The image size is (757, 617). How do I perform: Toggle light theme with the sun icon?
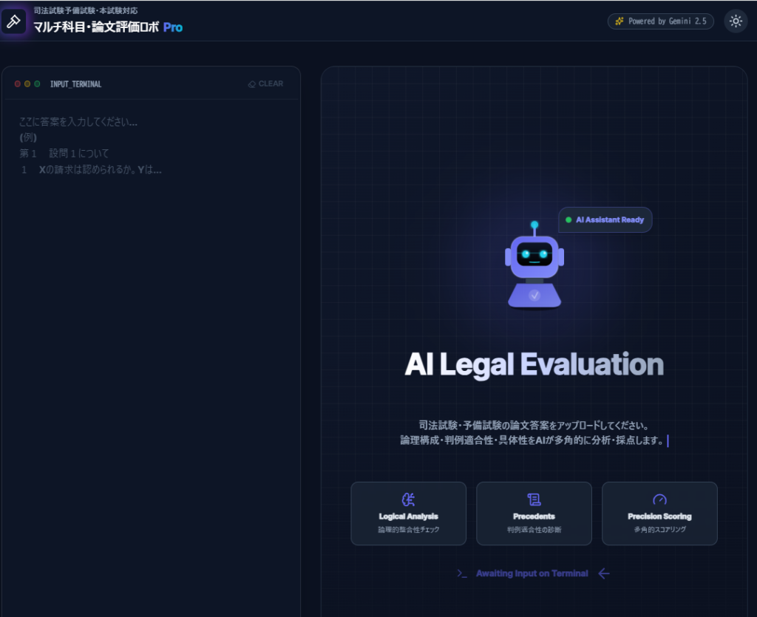coord(736,21)
